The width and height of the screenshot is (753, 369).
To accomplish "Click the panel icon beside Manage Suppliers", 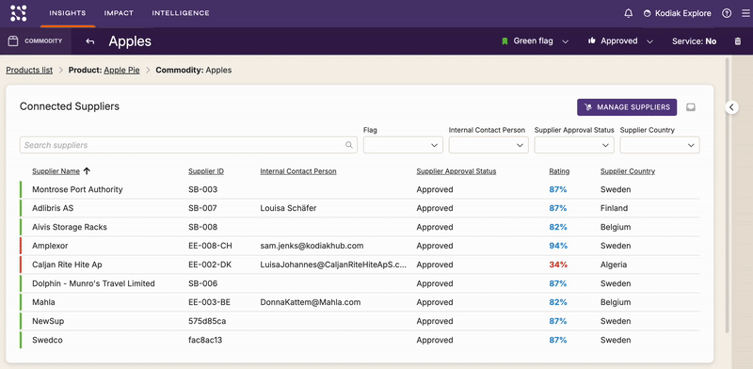I will click(x=691, y=107).
